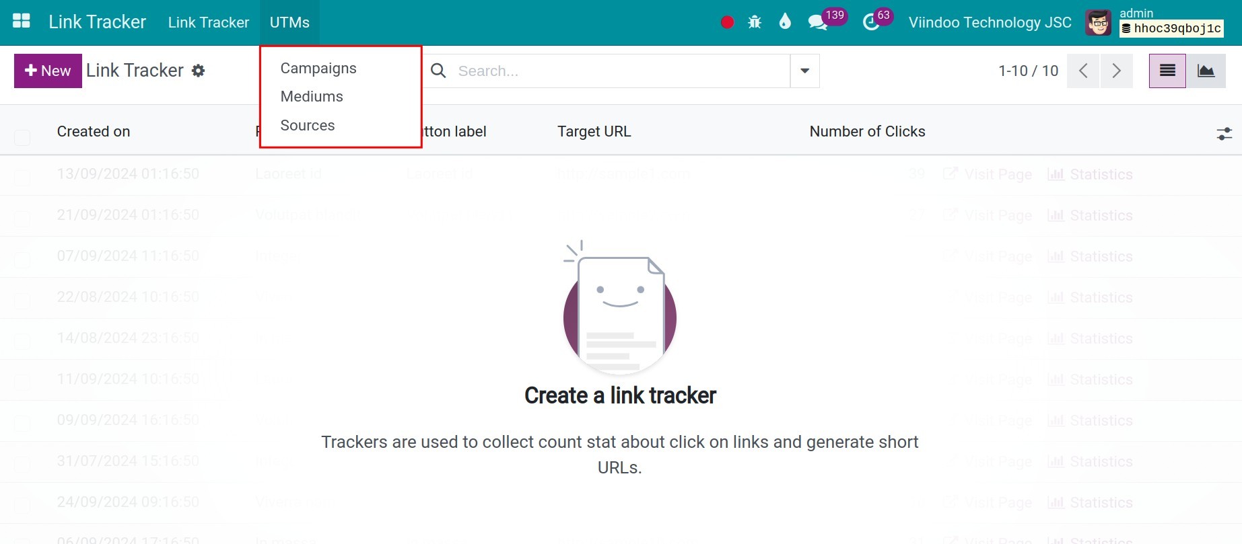Go to previous page arrow
The image size is (1242, 544).
click(1083, 71)
